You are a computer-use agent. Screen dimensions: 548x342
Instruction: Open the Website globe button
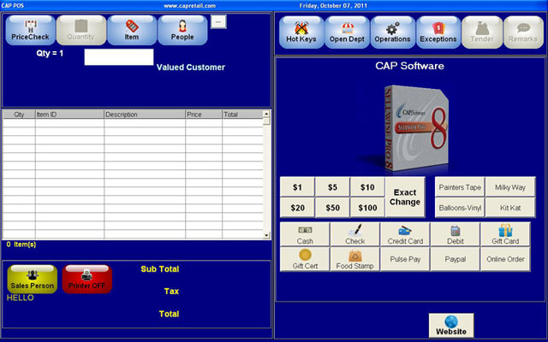tap(451, 326)
